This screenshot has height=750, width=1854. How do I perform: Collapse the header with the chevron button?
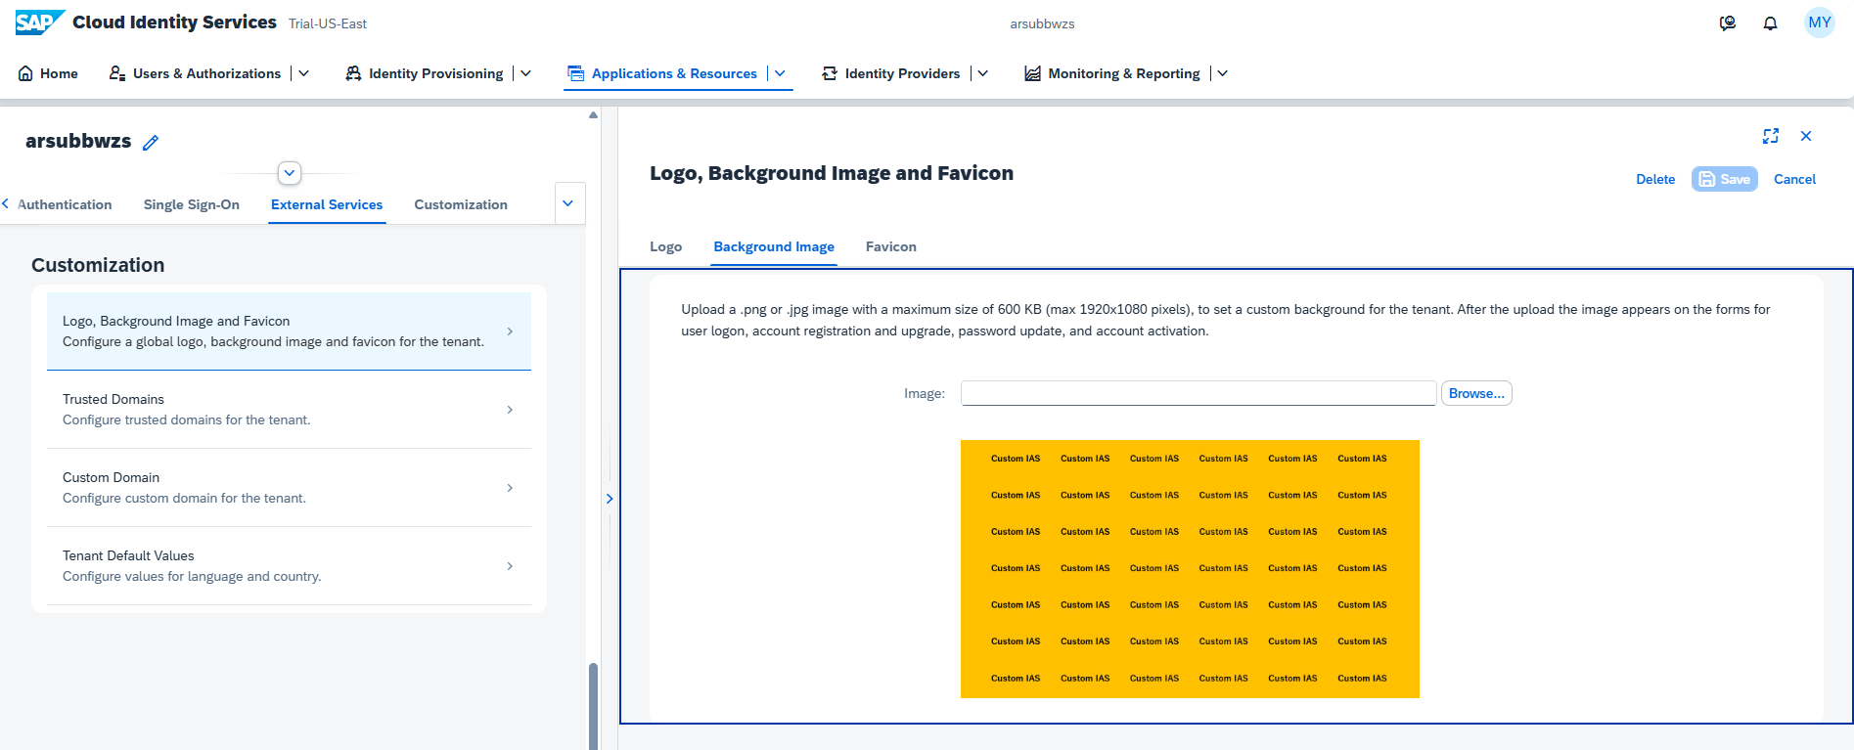tap(290, 173)
